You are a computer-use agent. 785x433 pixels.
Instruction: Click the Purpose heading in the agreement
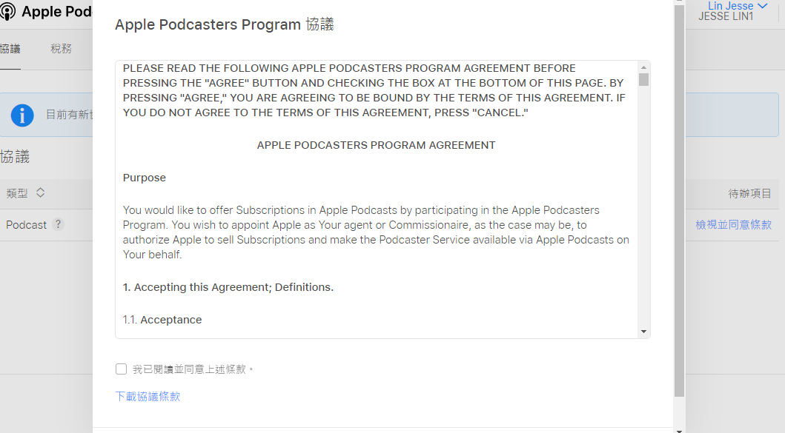click(x=145, y=178)
